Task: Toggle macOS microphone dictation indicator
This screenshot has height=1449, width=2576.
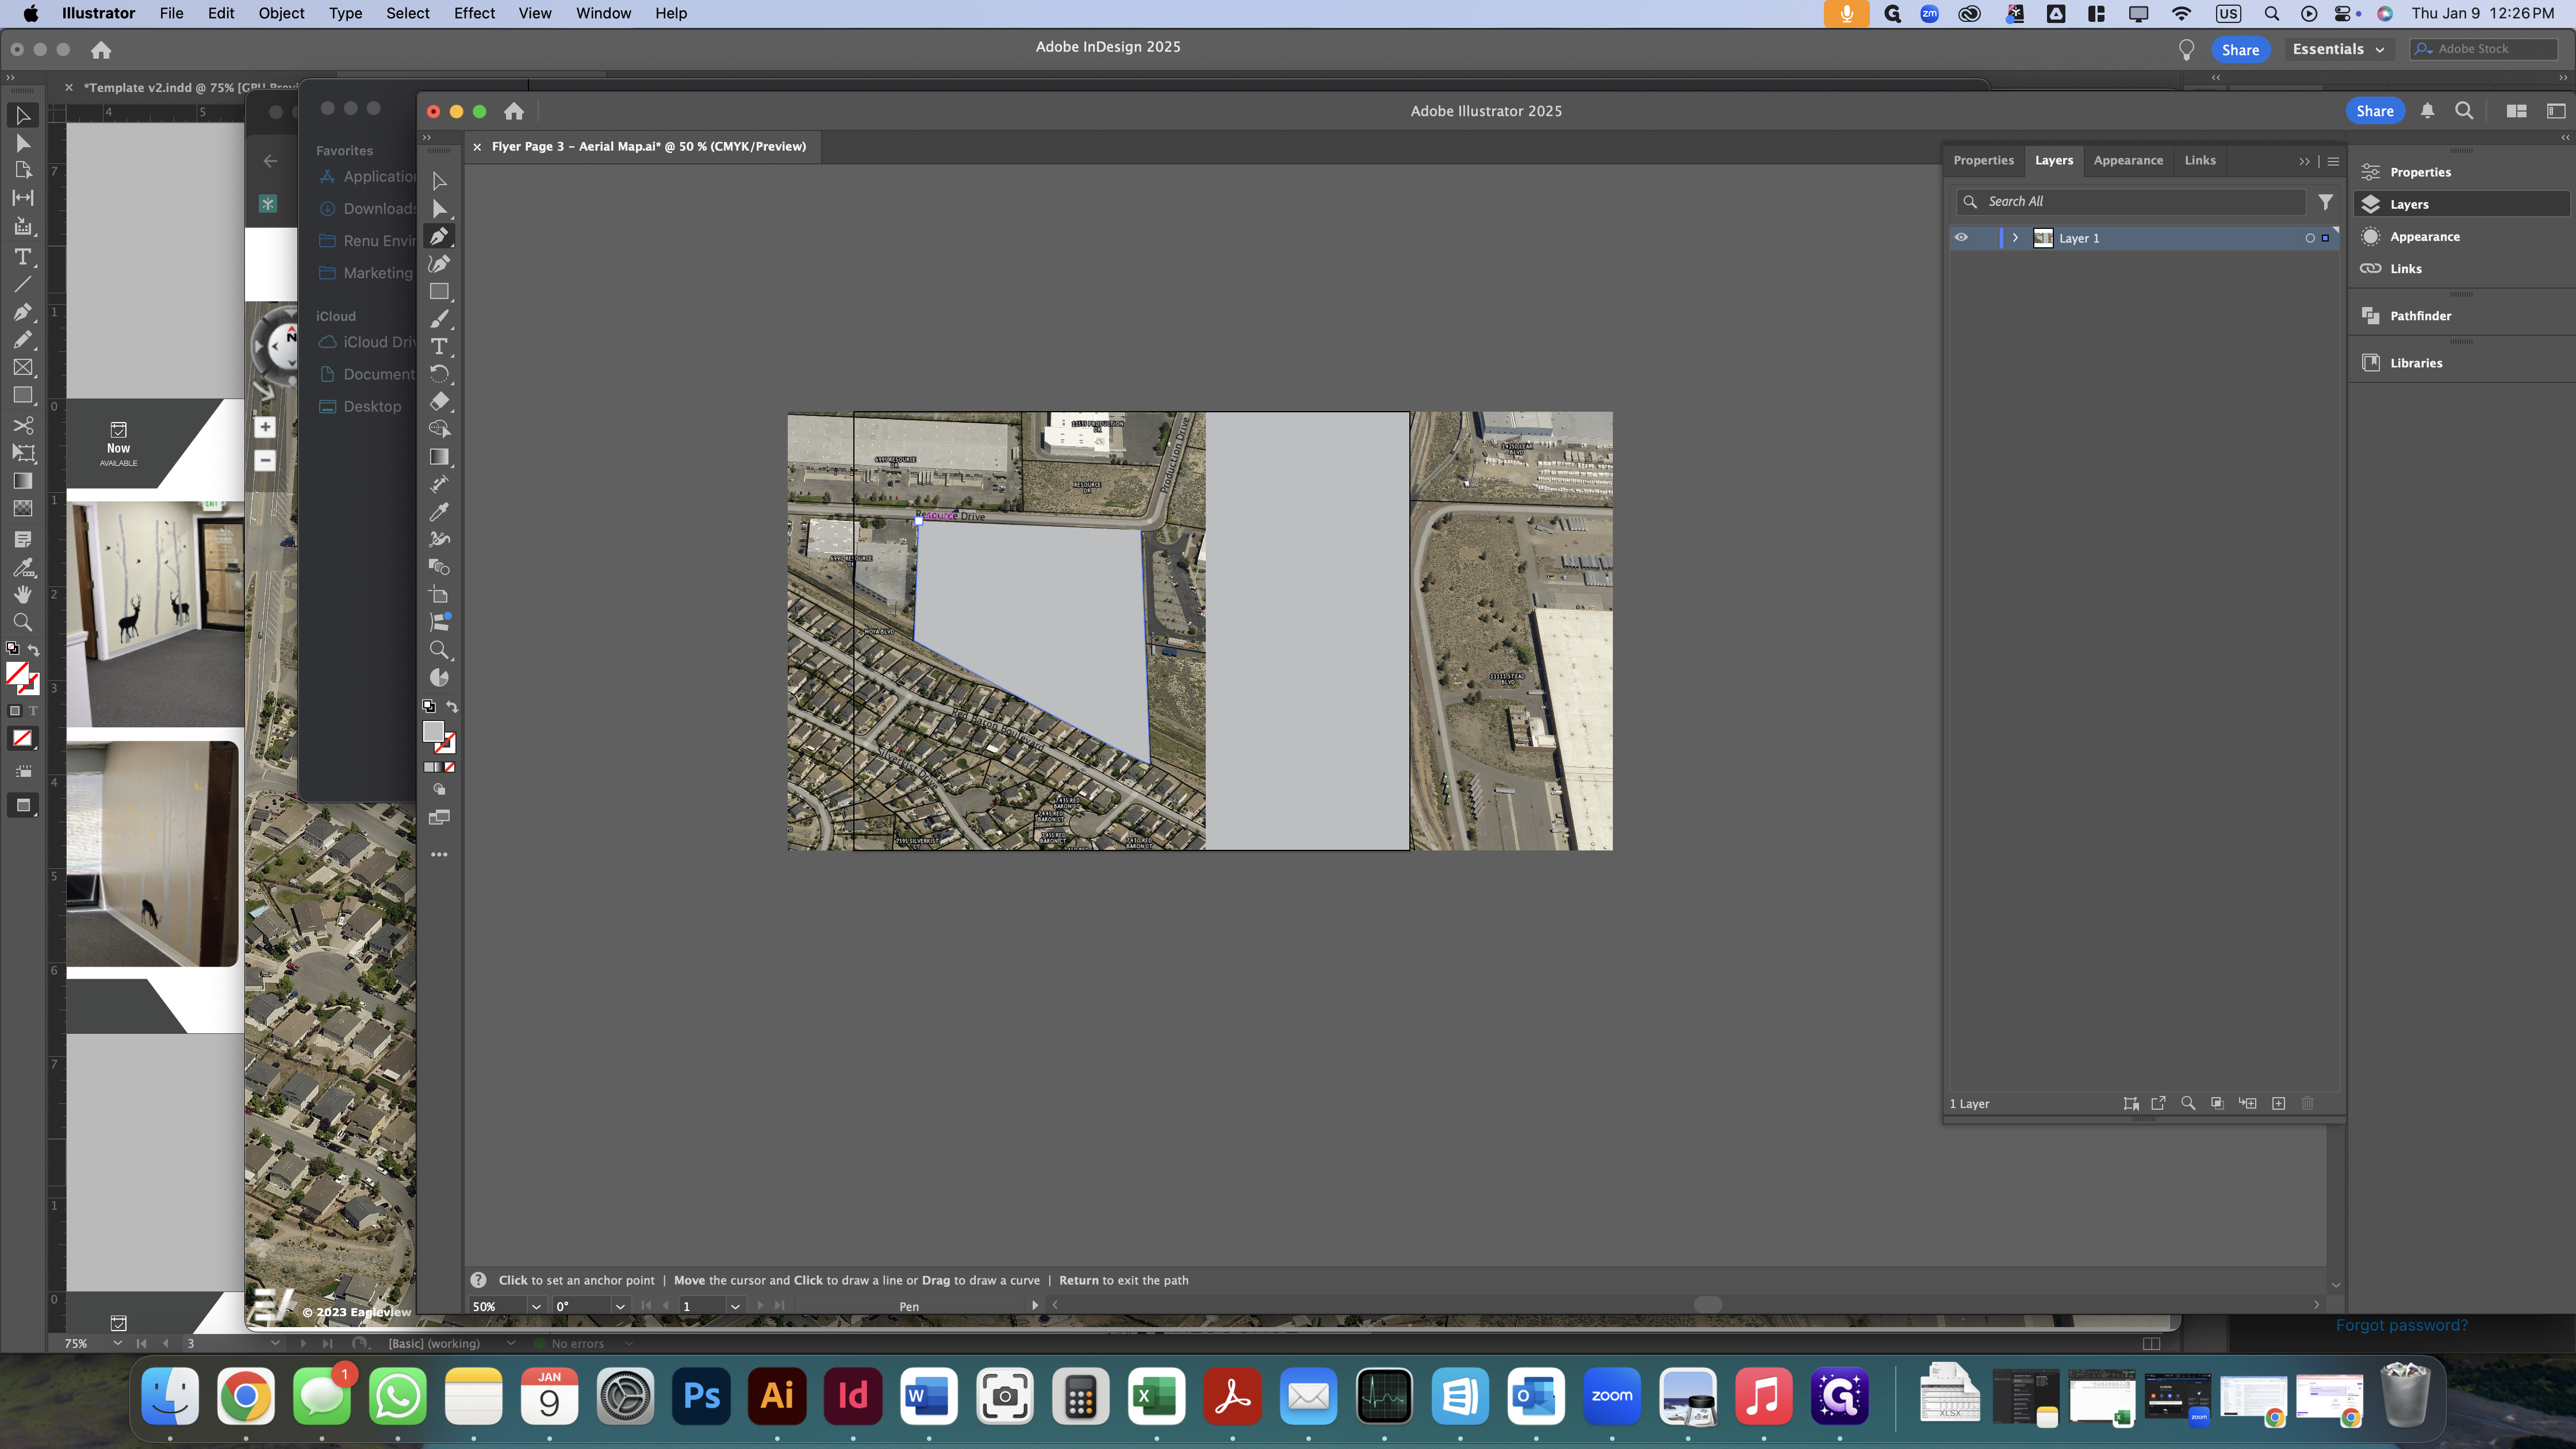Action: coord(1846,13)
